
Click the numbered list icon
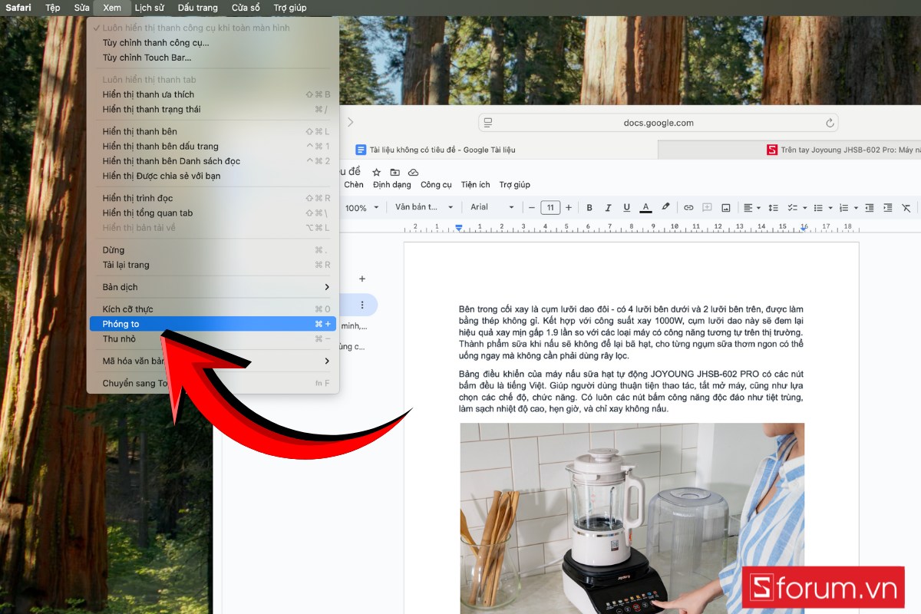844,207
